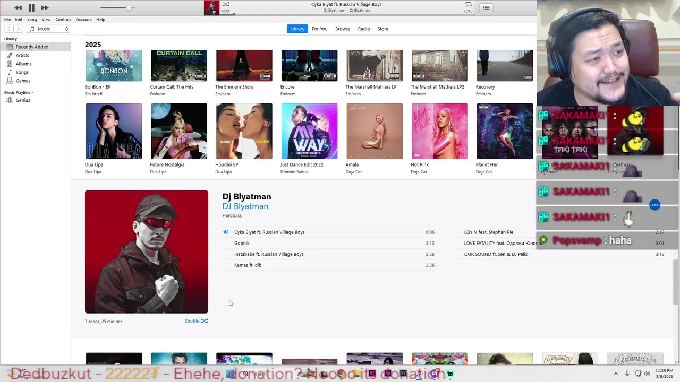680x382 pixels.
Task: Toggle repeat in the now playing bar
Action: [468, 4]
